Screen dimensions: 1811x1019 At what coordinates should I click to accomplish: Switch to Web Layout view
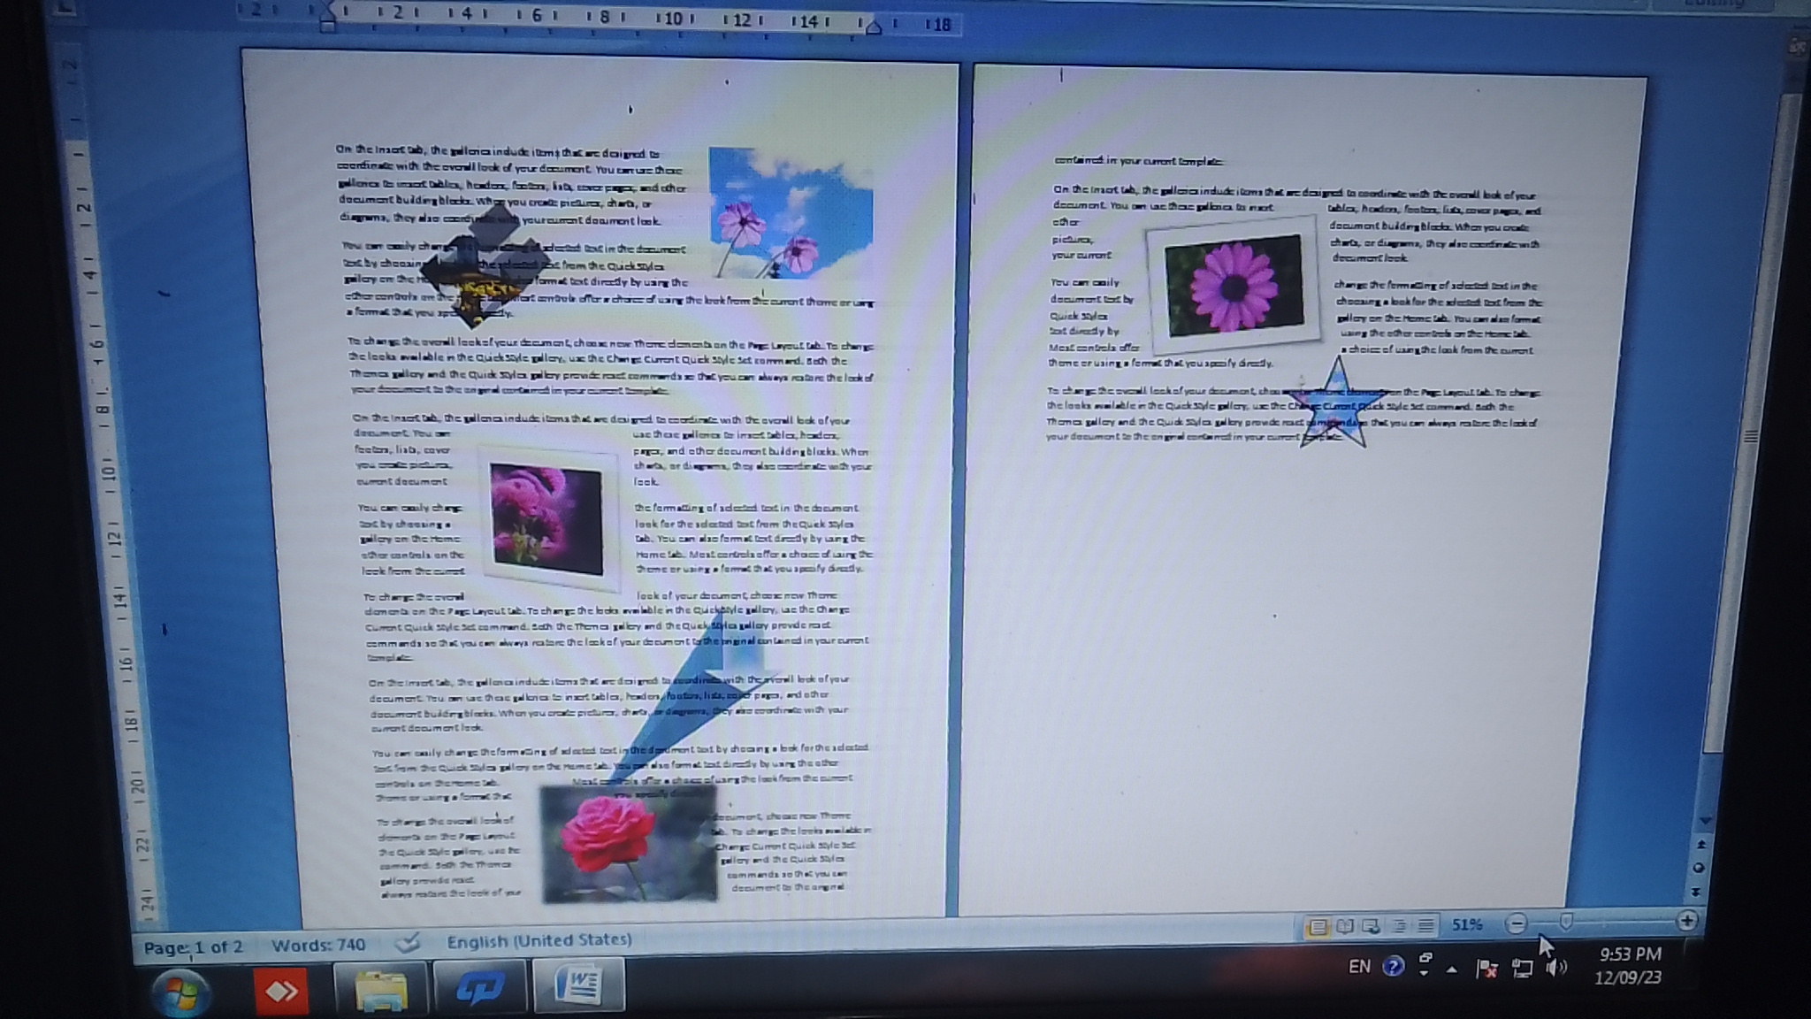[x=1372, y=926]
